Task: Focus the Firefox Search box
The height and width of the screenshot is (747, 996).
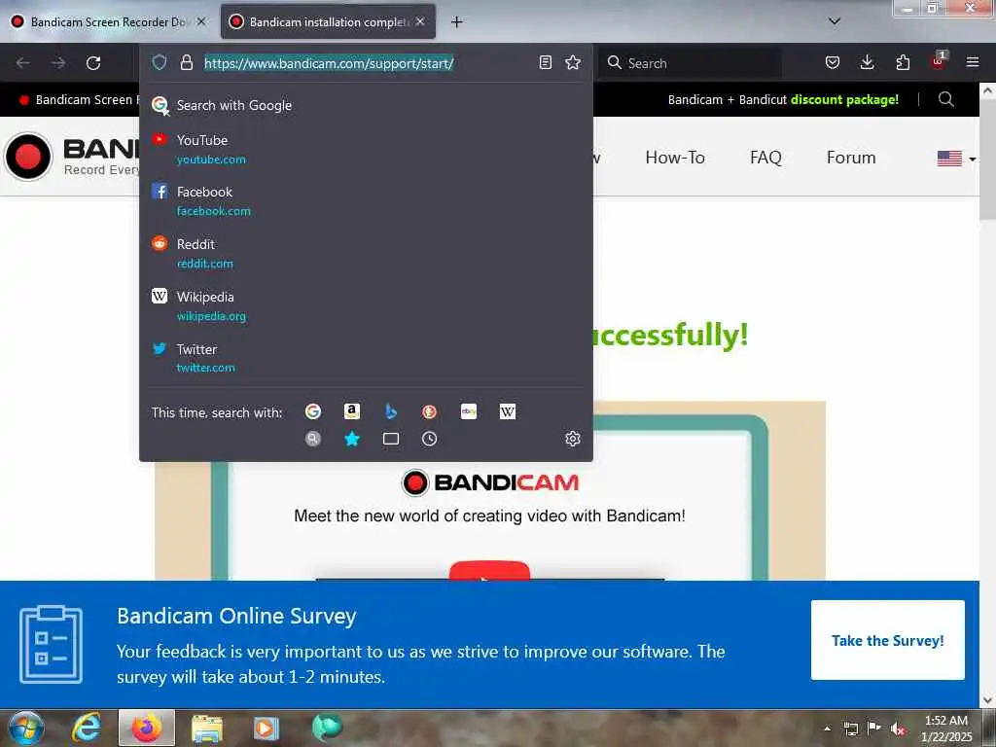Action: pyautogui.click(x=692, y=63)
